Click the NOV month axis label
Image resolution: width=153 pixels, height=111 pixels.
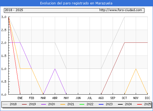[136, 98]
